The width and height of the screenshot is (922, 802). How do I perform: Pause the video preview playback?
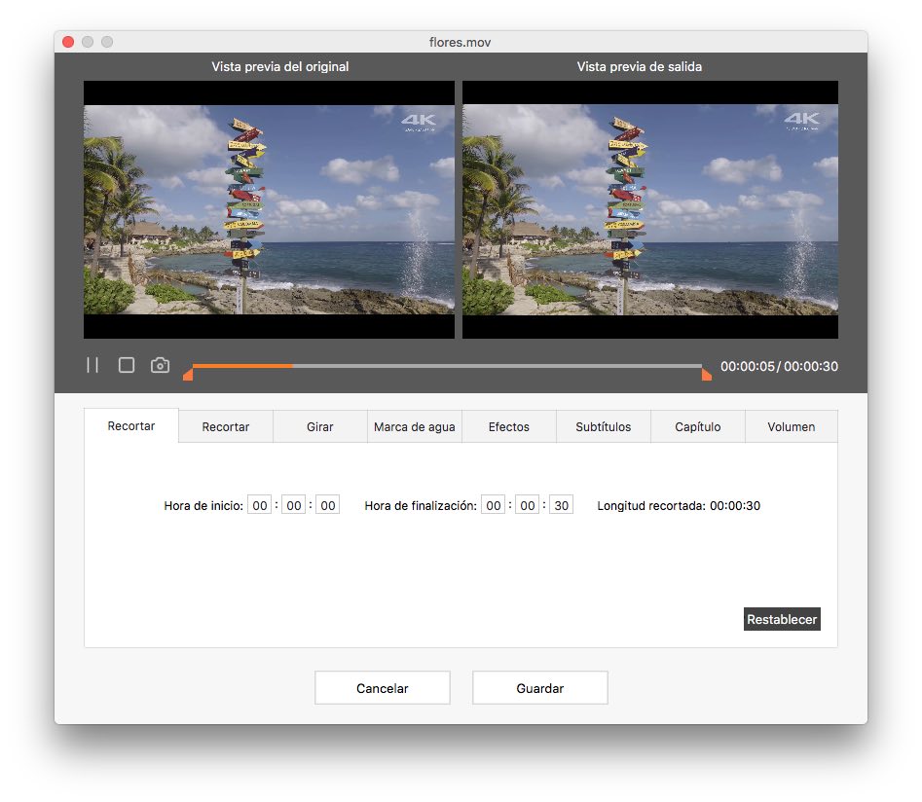click(x=92, y=365)
